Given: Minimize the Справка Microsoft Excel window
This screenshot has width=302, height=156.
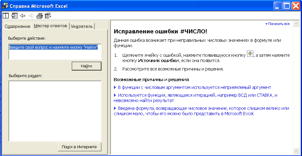Looking at the screenshot, I should click(278, 6).
